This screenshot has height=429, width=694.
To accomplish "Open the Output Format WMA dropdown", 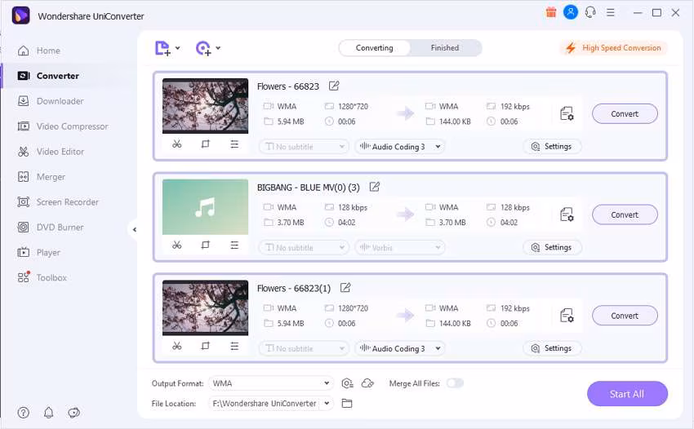I will click(270, 383).
